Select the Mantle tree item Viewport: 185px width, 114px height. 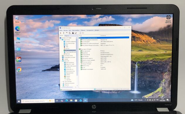point(67,76)
